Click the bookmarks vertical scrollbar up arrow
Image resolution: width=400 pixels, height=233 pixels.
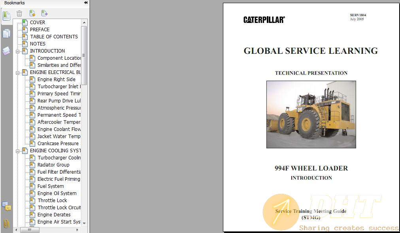pos(84,23)
